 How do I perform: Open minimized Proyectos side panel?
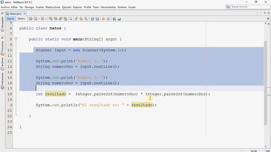tap(3, 48)
